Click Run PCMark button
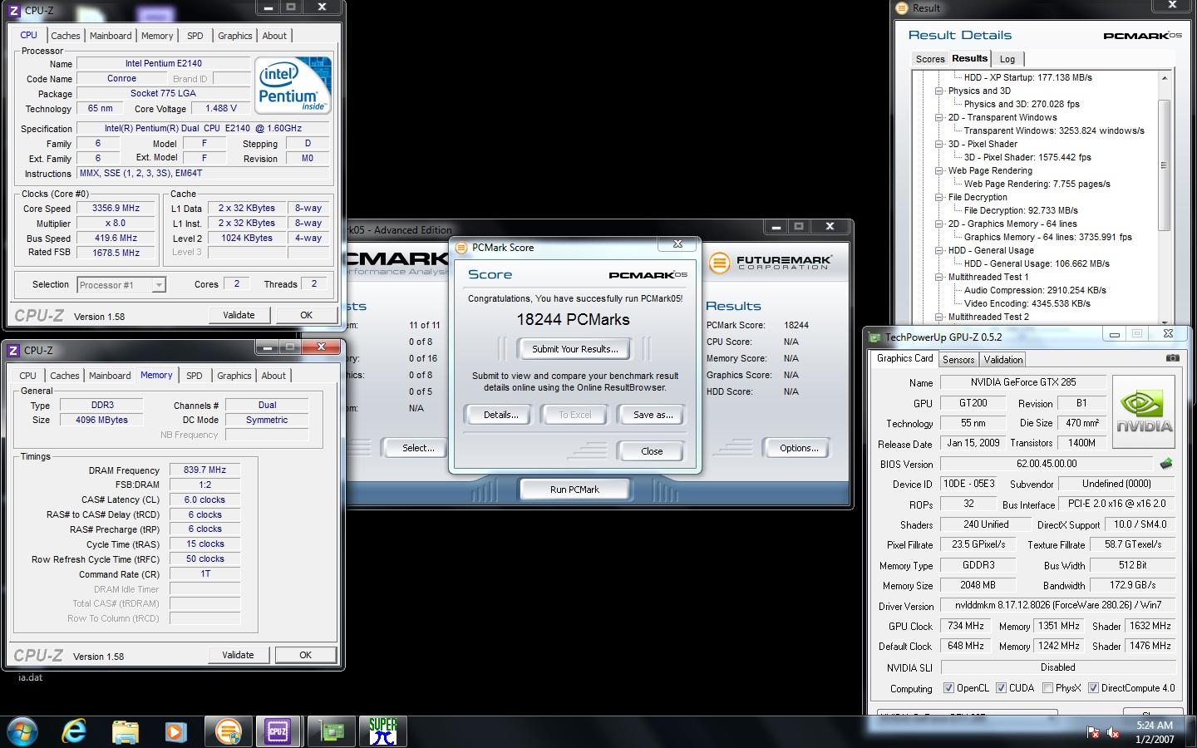 pyautogui.click(x=574, y=490)
